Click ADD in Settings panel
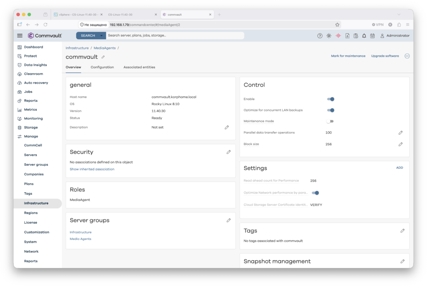 click(x=399, y=168)
